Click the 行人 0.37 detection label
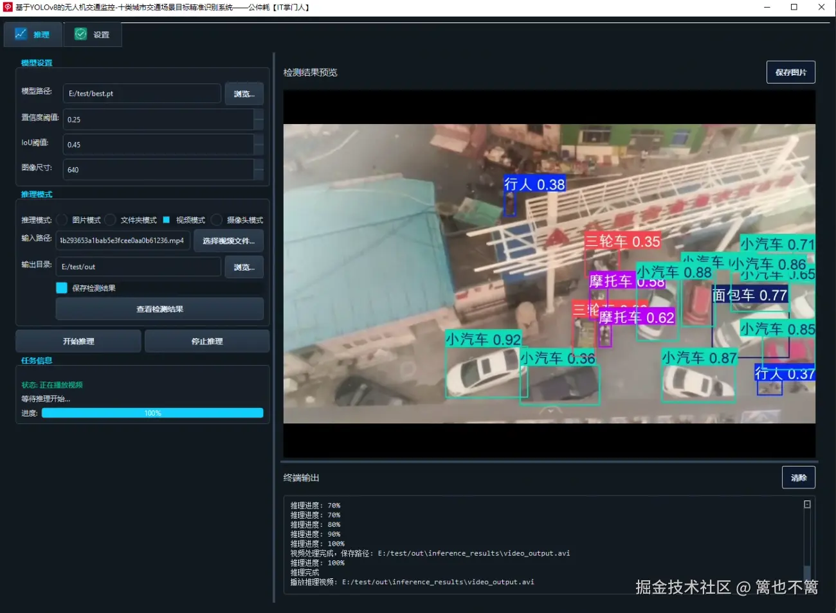 tap(785, 373)
